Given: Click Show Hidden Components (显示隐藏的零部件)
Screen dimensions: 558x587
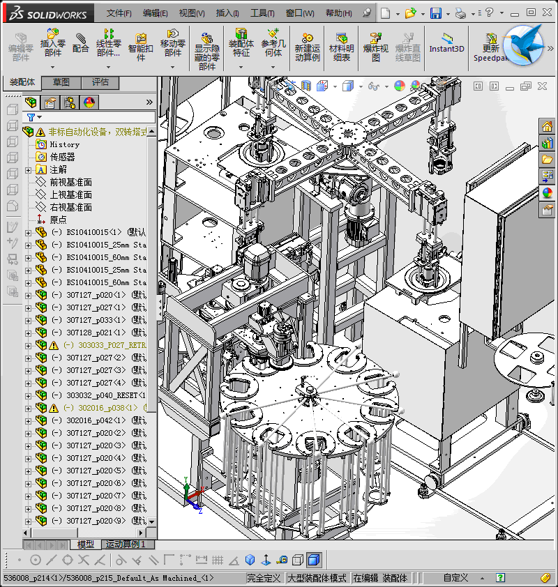Looking at the screenshot, I should pos(207,52).
